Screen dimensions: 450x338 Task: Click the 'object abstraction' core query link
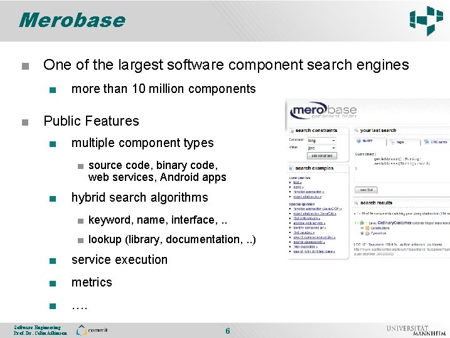point(308,197)
